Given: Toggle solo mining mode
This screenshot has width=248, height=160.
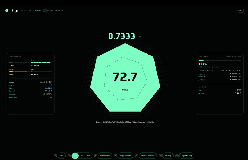Looking at the screenshot, I should [61, 156].
